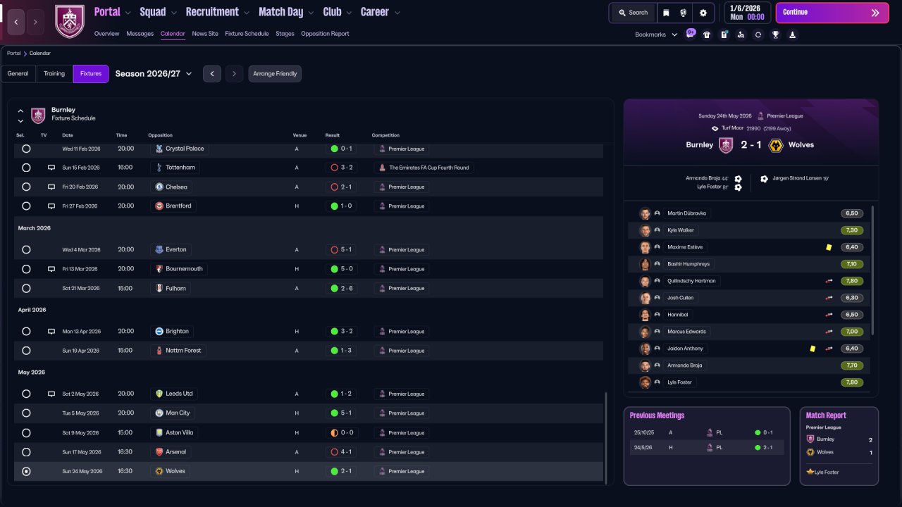Click the Wolves crest in the match panel
Screen dimensions: 902x507
[776, 145]
